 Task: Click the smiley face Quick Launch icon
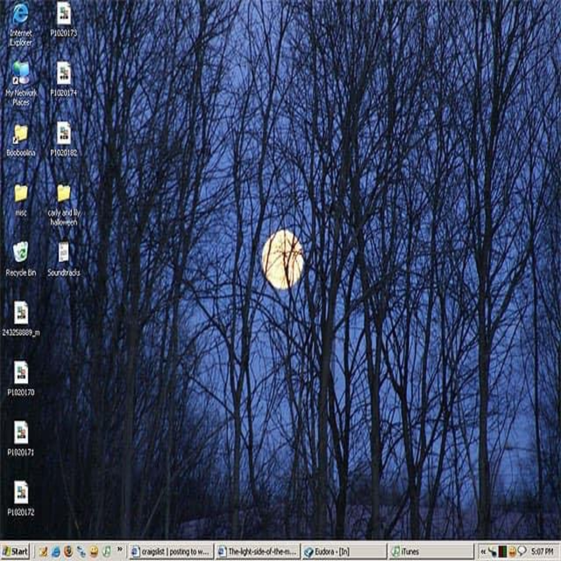[x=94, y=551]
